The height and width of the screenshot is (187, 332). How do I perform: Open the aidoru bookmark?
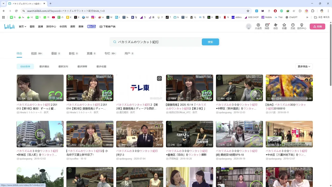(x=237, y=17)
